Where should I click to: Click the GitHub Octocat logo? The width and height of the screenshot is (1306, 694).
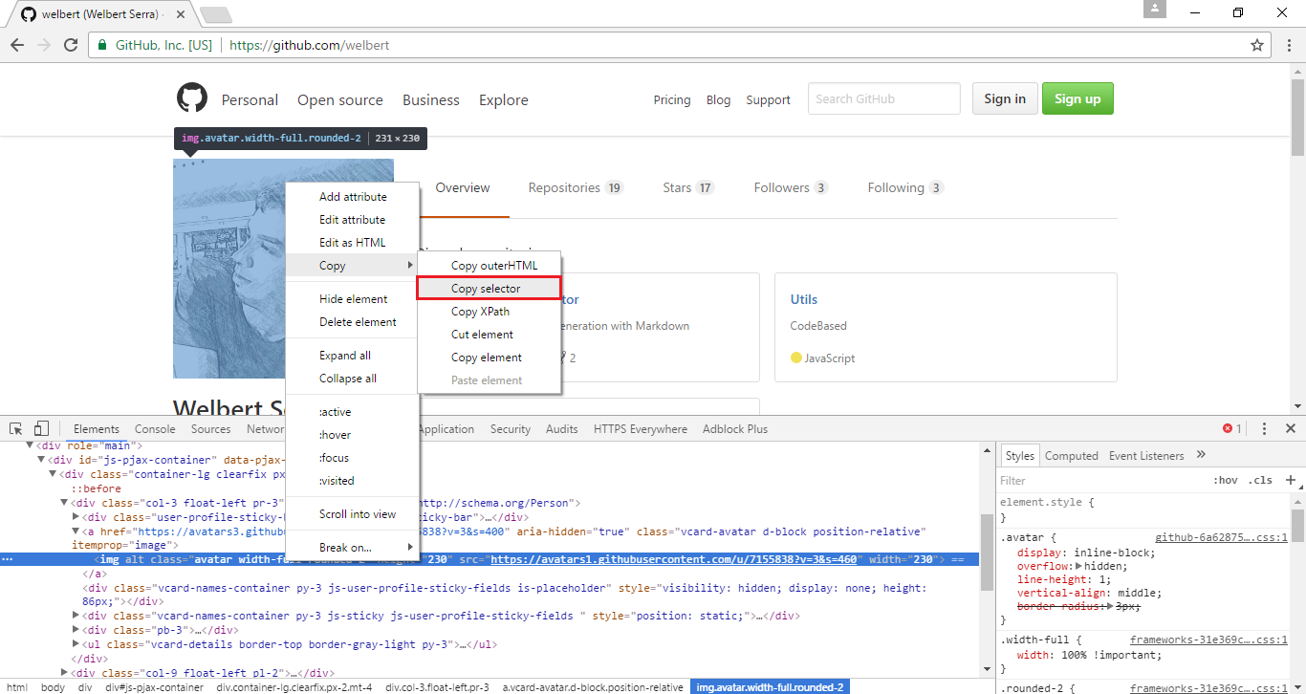192,98
